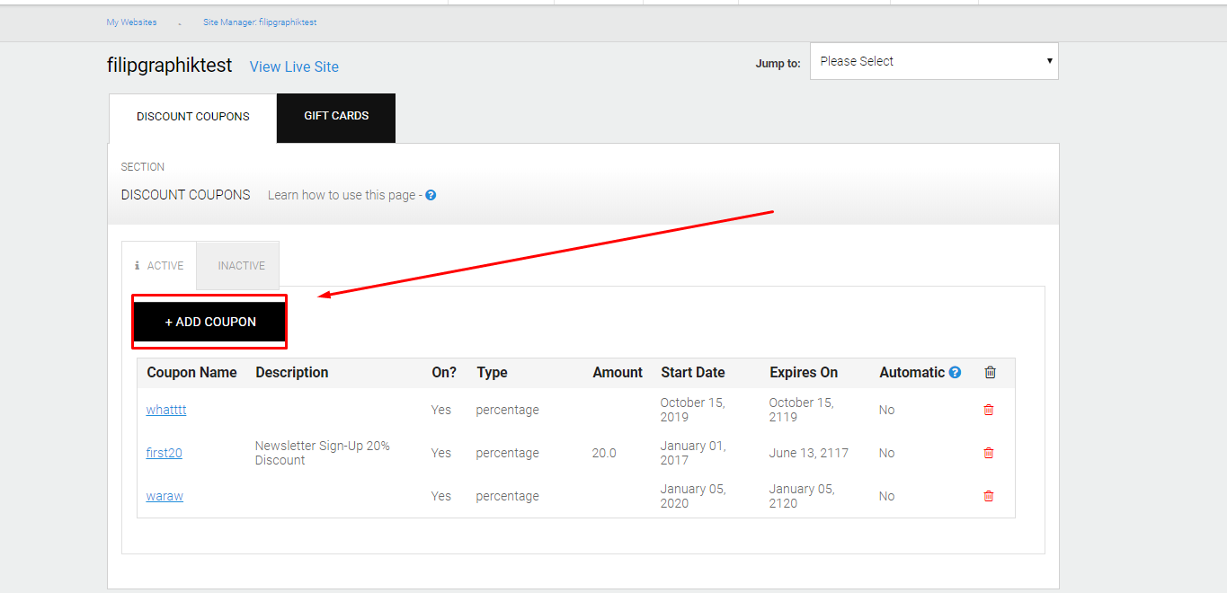
Task: Open View Live Site
Action: point(294,66)
